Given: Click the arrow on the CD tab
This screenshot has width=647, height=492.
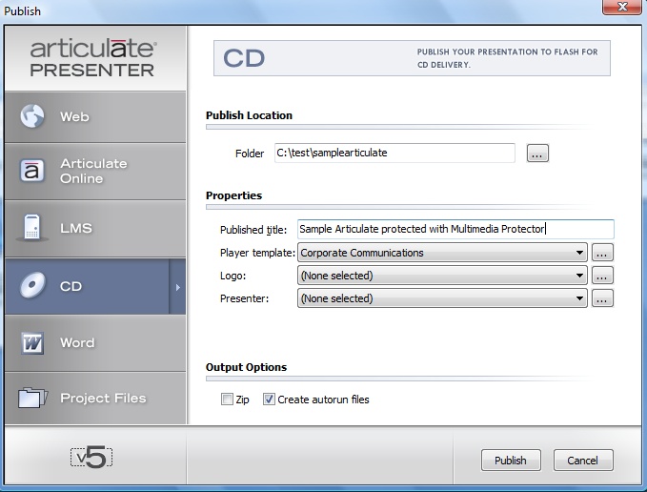Looking at the screenshot, I should (x=178, y=287).
